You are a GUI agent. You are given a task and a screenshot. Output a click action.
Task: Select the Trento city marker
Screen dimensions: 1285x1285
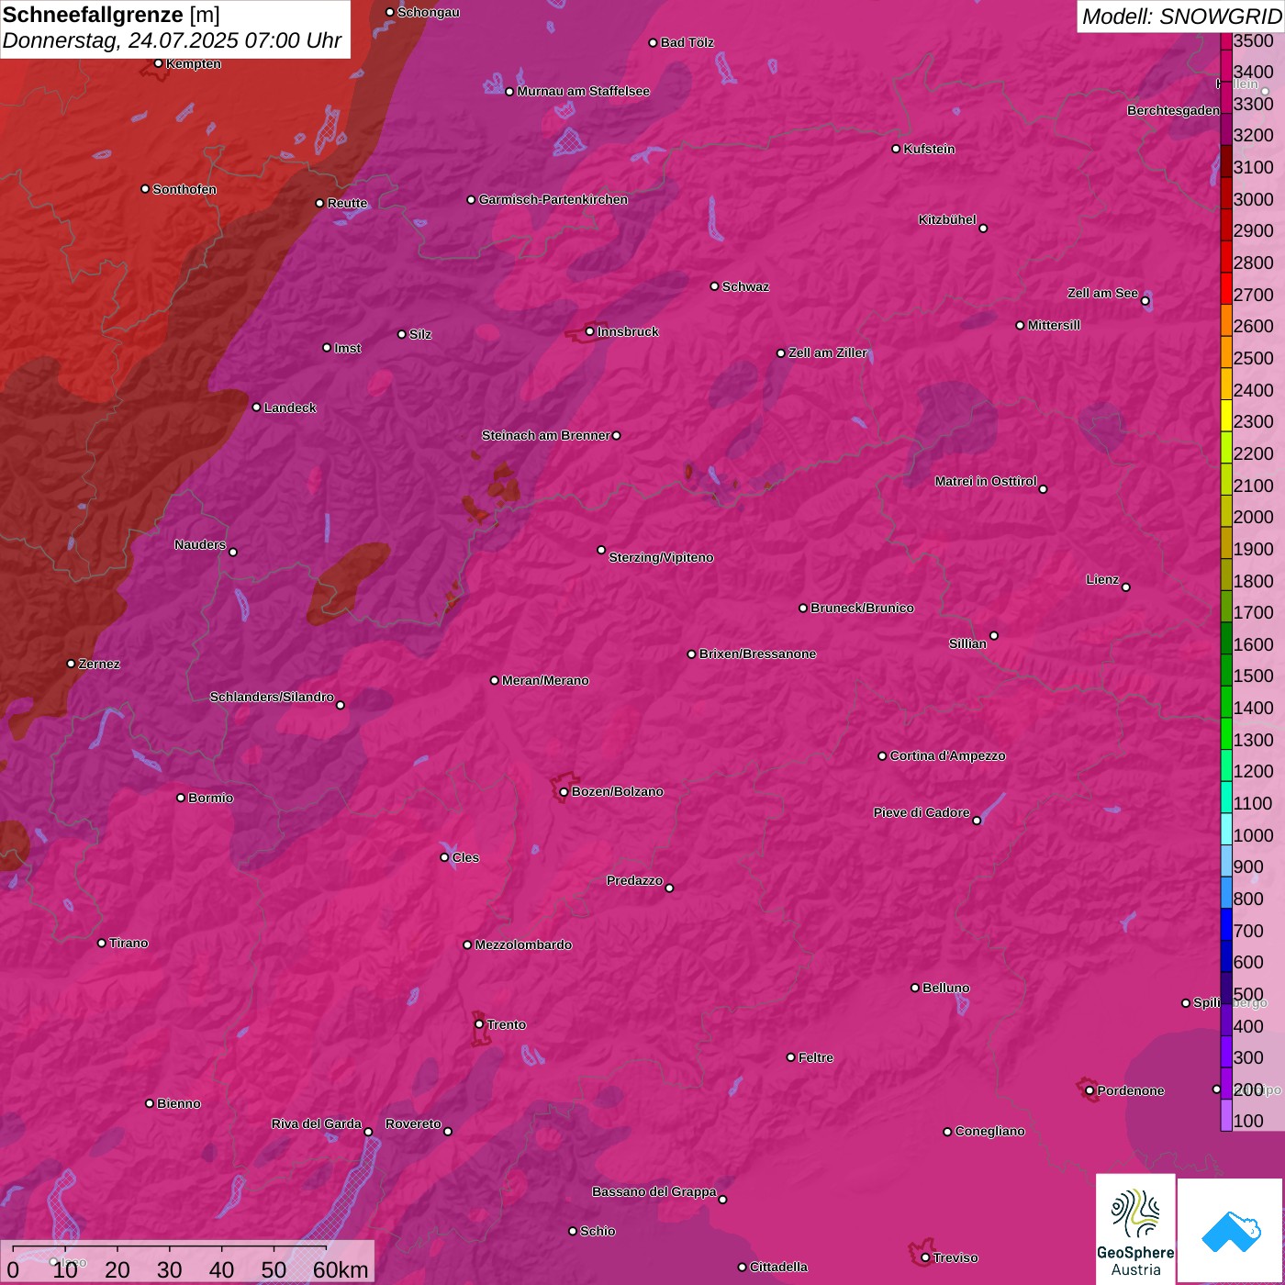[479, 1024]
